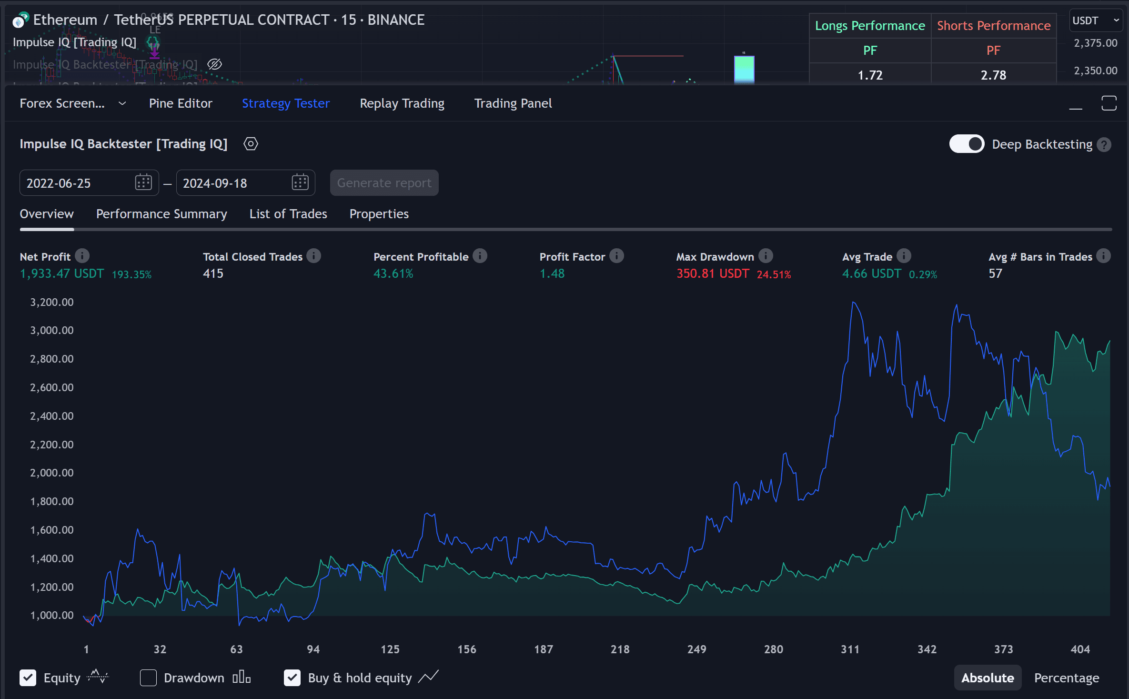Uncheck Buy & hold equity checkbox
Viewport: 1129px width, 699px height.
[x=292, y=678]
